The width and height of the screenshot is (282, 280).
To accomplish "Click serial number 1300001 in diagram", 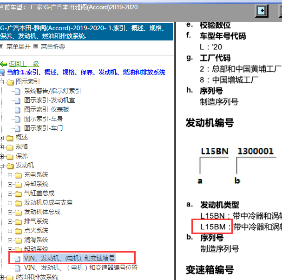I will (x=256, y=151).
